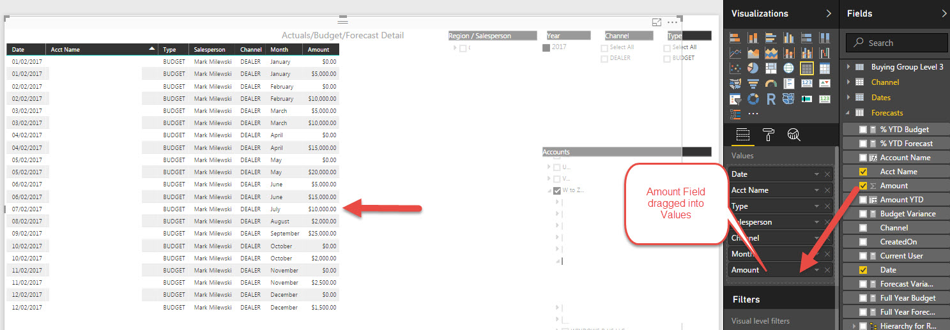The image size is (950, 330).
Task: Click the Accounts slicer header
Action: [x=626, y=152]
